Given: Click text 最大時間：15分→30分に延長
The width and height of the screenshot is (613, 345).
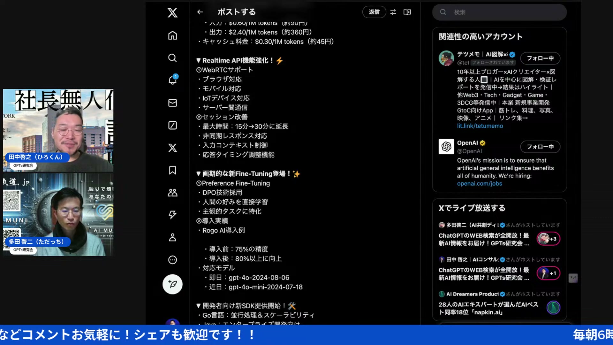Looking at the screenshot, I should pyautogui.click(x=245, y=126).
